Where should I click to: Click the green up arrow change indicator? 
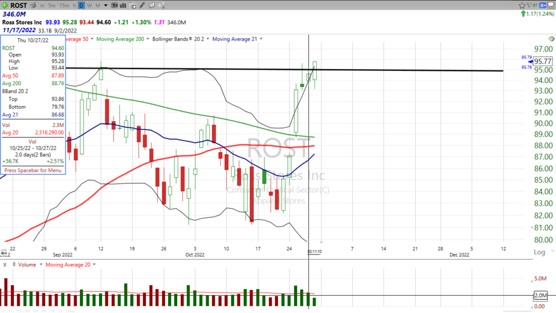click(523, 14)
